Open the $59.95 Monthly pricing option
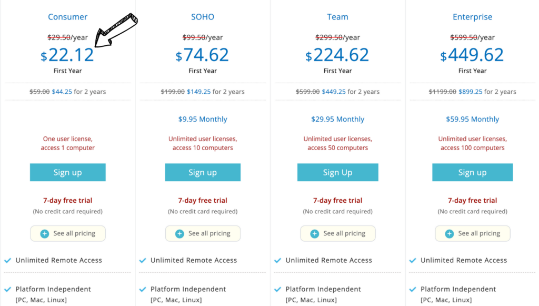 coord(472,119)
